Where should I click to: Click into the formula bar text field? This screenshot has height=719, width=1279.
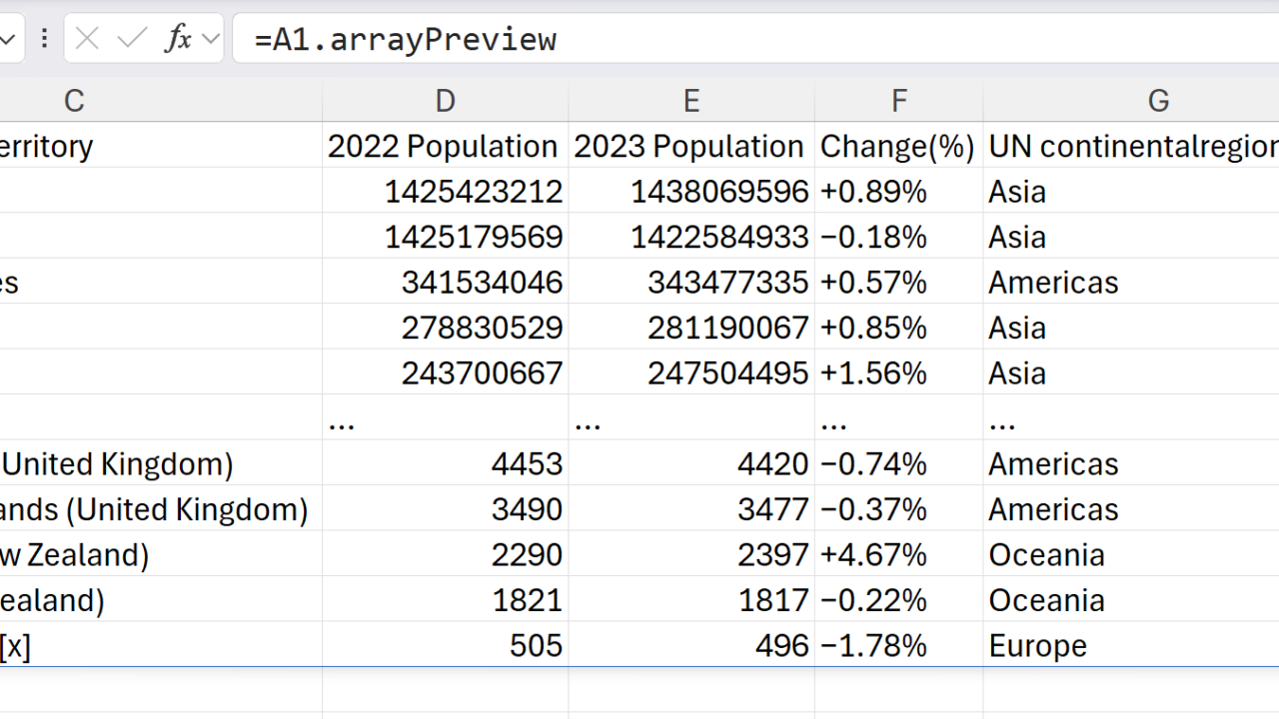tap(749, 39)
